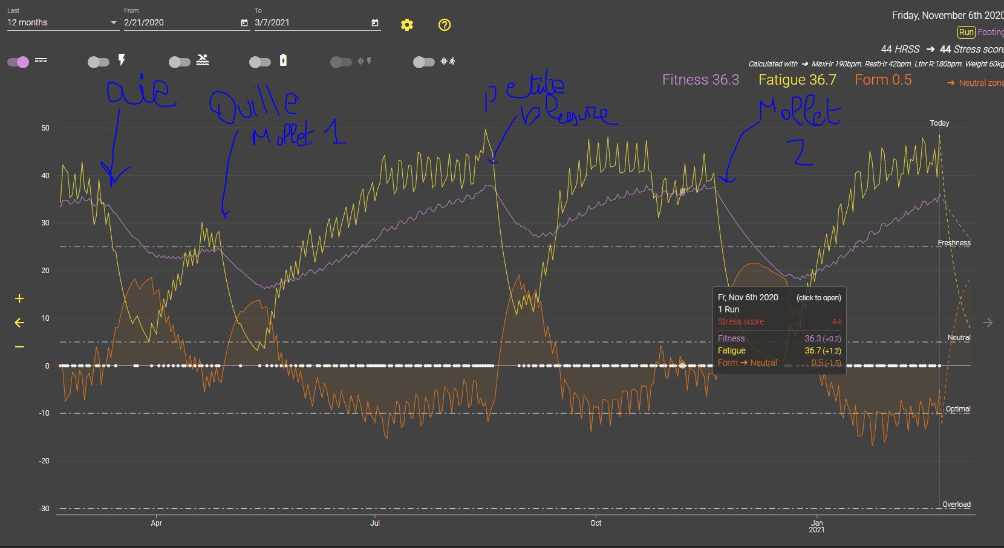Screen dimensions: 1004x548
Task: Zoom out with the yellow minus icon
Action: click(19, 347)
